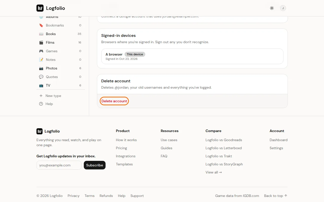
Task: Select the A browser signed-in device row
Action: 192,56
